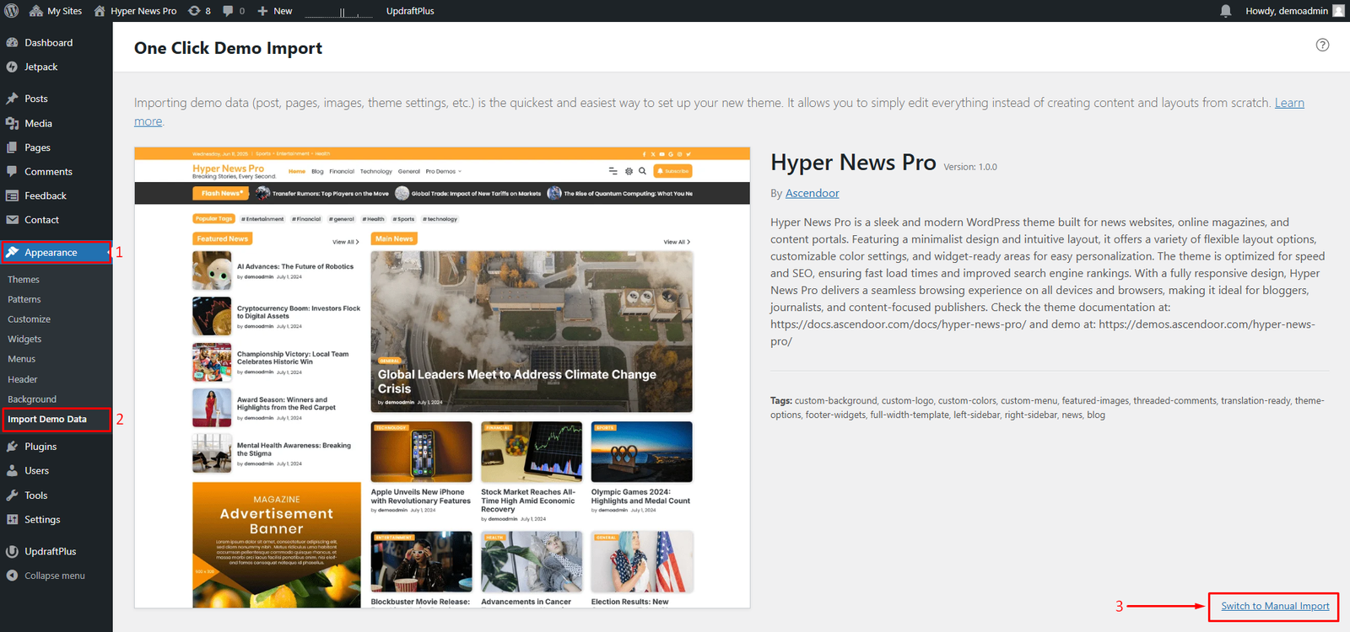This screenshot has height=632, width=1350.
Task: Open Patterns submenu item
Action: tap(24, 300)
